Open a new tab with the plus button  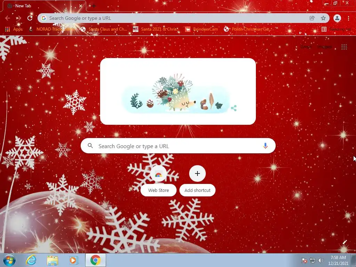coord(94,6)
